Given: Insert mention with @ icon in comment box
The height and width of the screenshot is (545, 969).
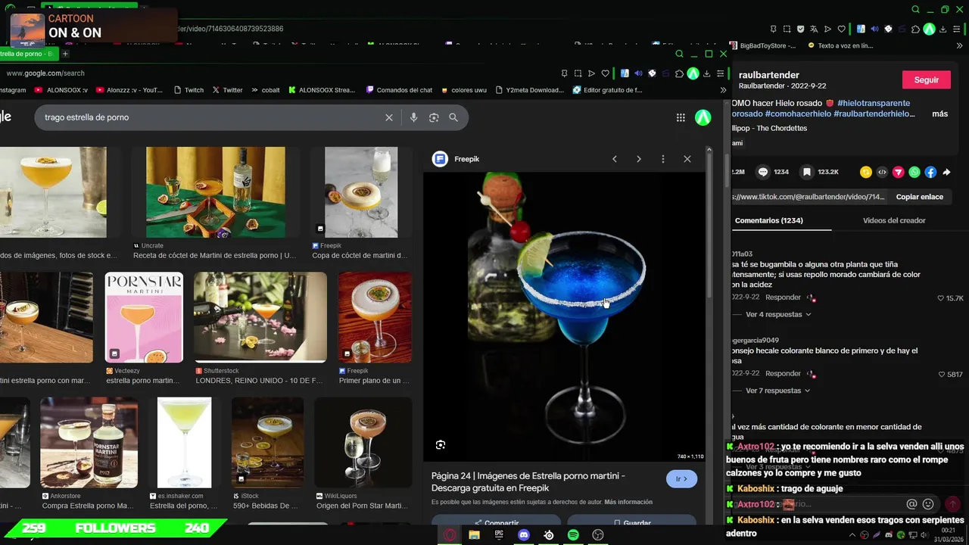Looking at the screenshot, I should (x=911, y=504).
